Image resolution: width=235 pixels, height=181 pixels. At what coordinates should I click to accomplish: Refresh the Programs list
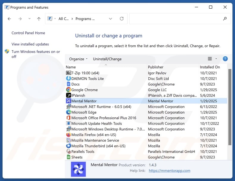[122, 18]
